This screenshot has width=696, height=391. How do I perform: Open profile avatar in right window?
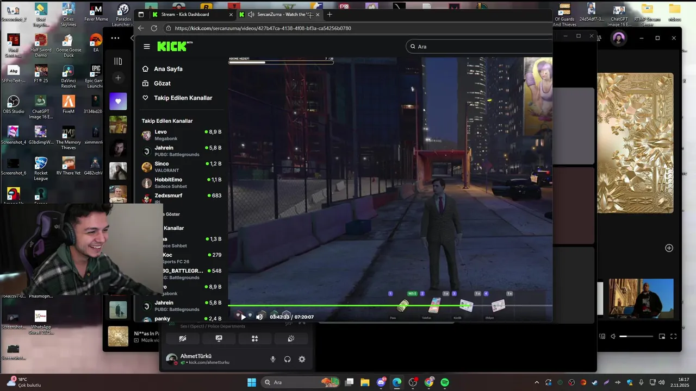pos(618,38)
